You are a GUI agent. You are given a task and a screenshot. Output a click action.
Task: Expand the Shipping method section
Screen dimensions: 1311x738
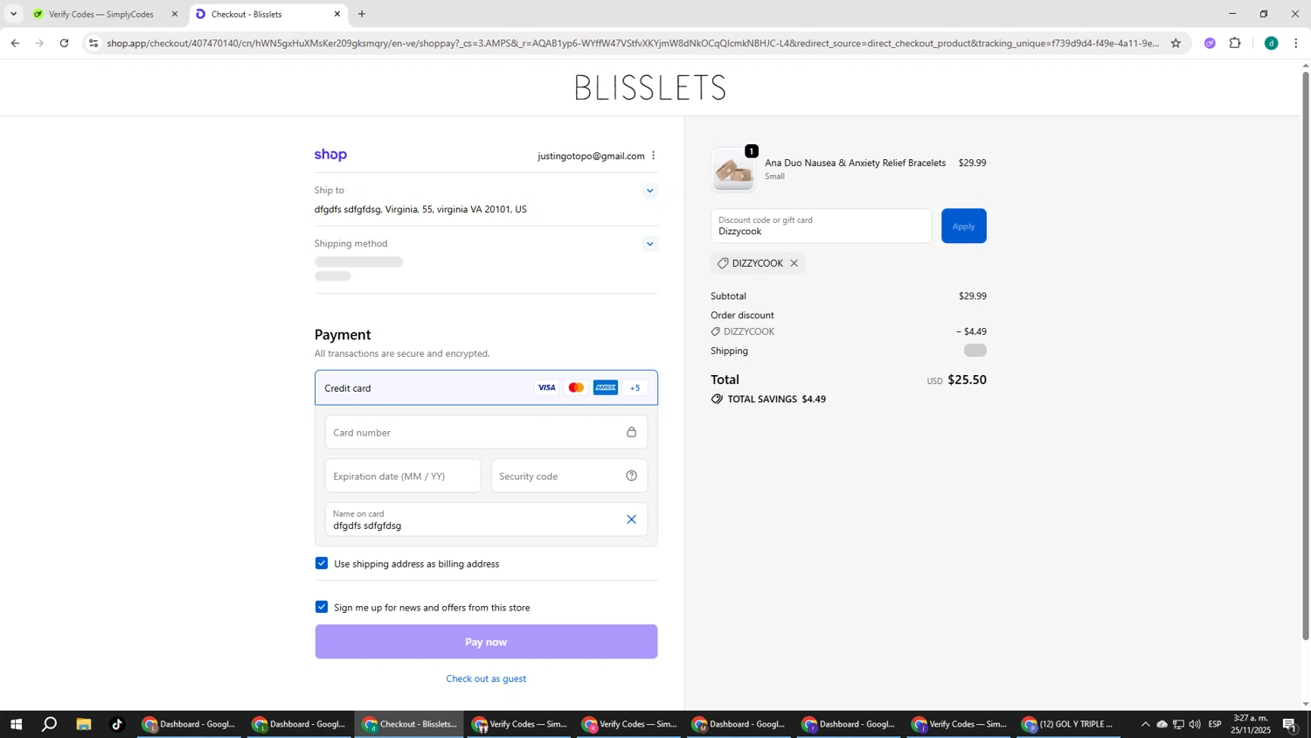pos(649,244)
